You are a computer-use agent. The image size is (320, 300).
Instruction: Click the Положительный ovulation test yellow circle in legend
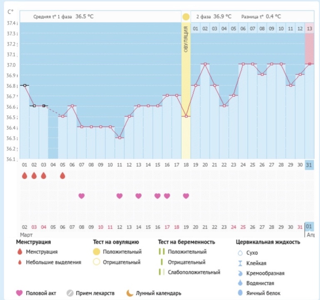pos(97,252)
